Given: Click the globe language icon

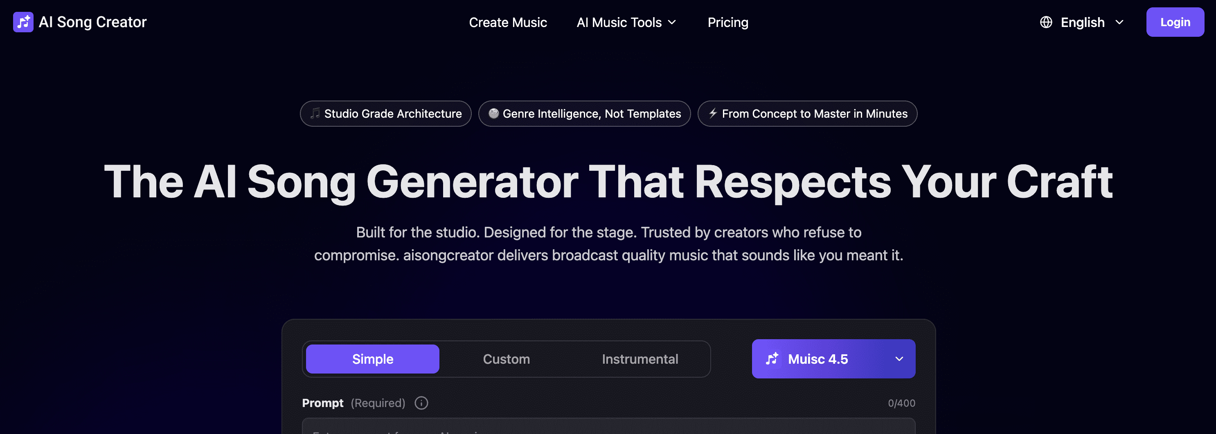Looking at the screenshot, I should [1046, 22].
